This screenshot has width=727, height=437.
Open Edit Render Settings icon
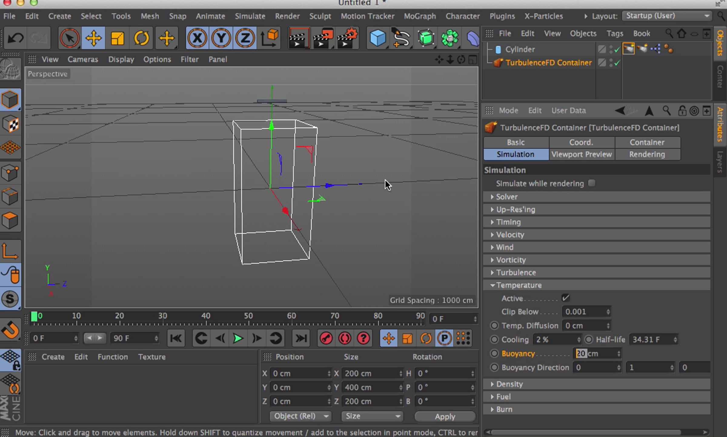tap(347, 38)
